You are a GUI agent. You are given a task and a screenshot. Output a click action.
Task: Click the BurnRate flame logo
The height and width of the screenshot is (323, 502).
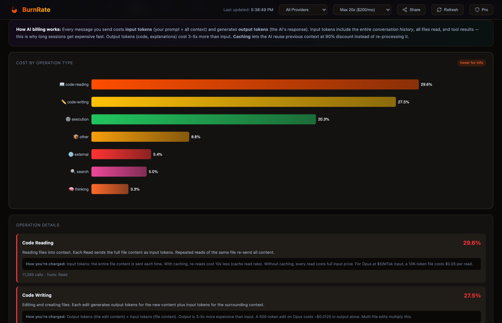coord(14,9)
